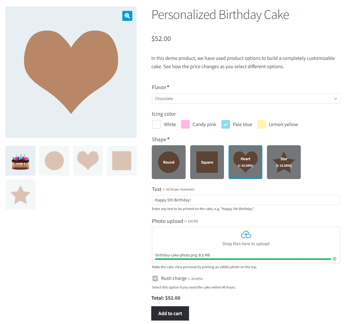The width and height of the screenshot is (348, 324).
Task: Click the image zoom magnifier icon
Action: (127, 16)
